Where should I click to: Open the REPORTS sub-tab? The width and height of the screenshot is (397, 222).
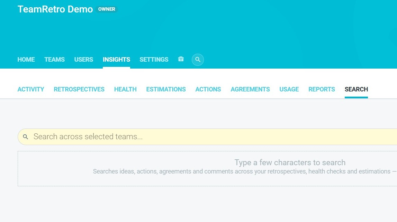click(x=322, y=89)
